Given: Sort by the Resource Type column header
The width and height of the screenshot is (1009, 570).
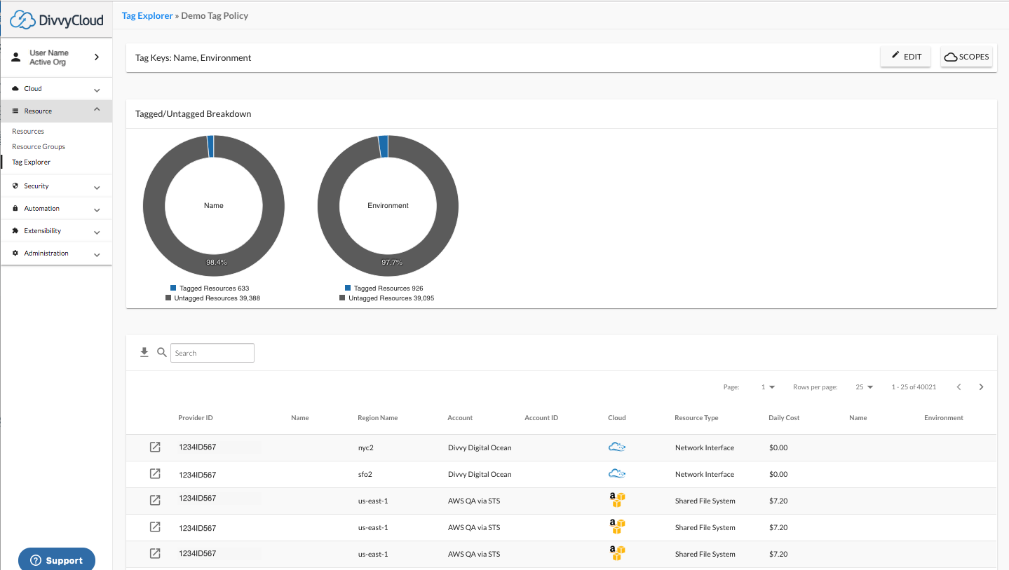Looking at the screenshot, I should point(696,417).
